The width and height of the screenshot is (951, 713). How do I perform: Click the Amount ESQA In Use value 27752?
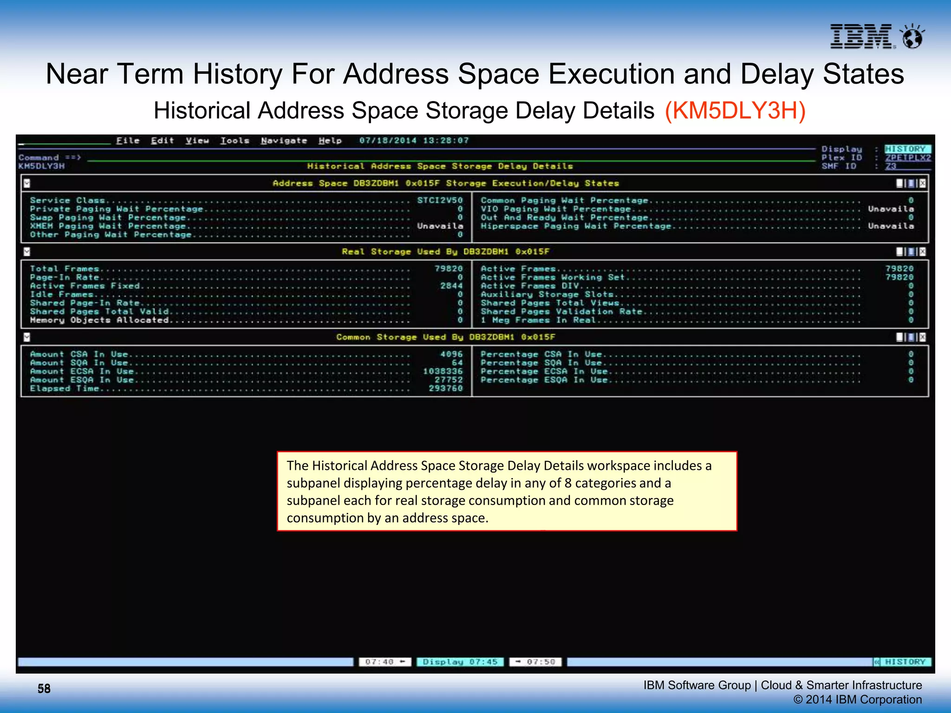tap(449, 380)
